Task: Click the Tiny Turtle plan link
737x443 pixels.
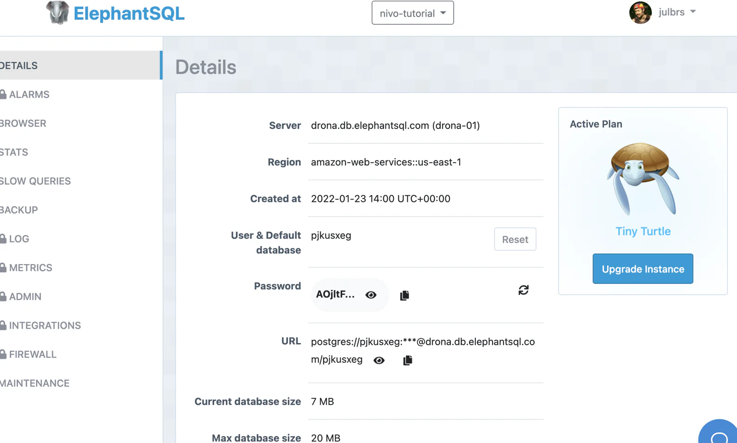Action: [x=643, y=231]
